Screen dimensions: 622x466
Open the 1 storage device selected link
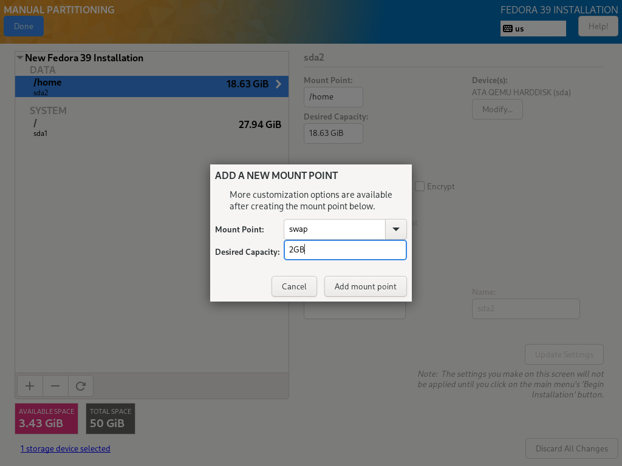coord(66,448)
